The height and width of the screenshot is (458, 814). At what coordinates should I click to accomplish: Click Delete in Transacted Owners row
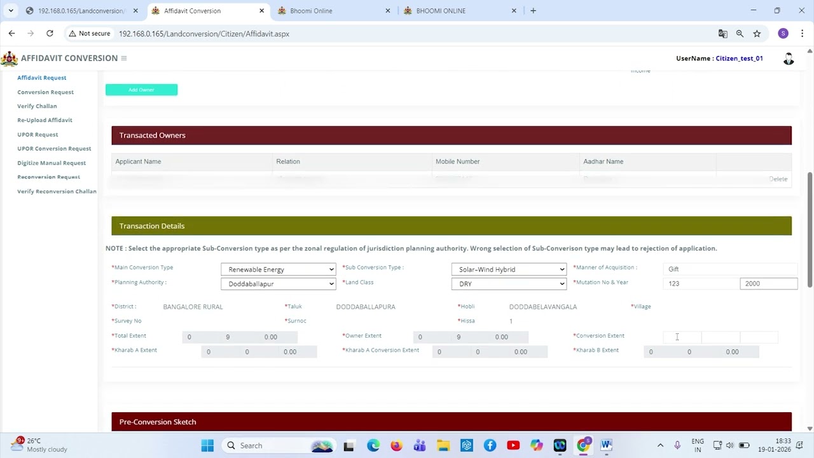tap(778, 179)
